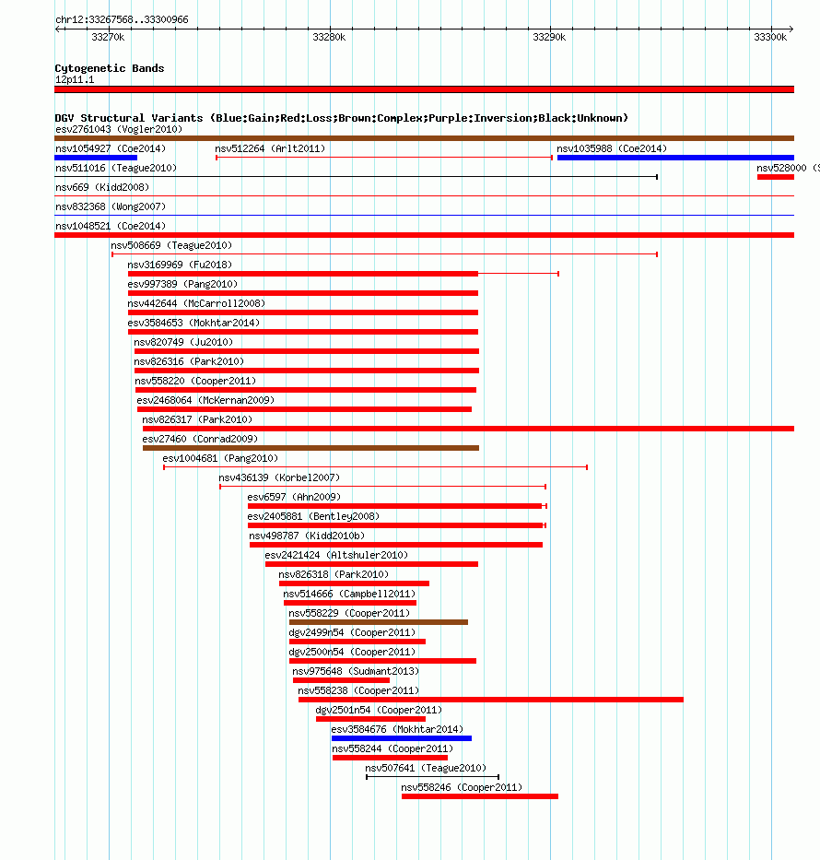Image resolution: width=820 pixels, height=860 pixels.
Task: Select the nsv507641 black unknown-type line
Action: tap(432, 777)
